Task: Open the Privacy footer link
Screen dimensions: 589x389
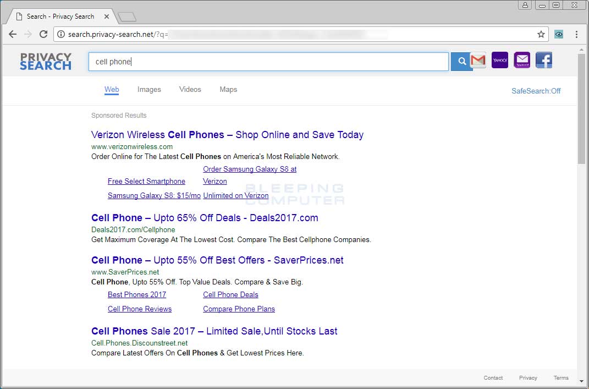Action: pos(527,378)
